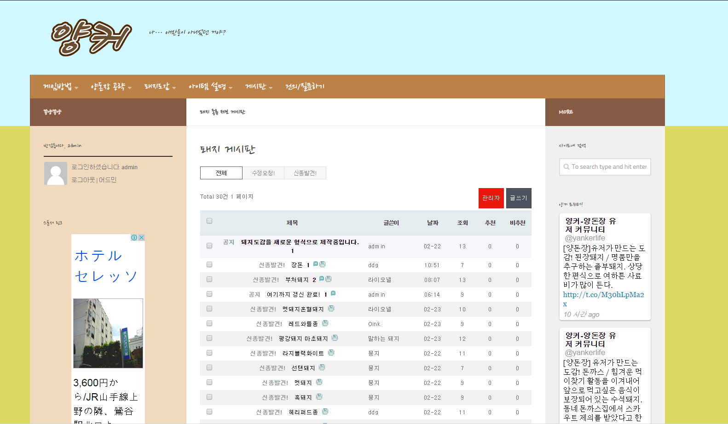Image resolution: width=728 pixels, height=424 pixels.
Task: Click the admin profile avatar
Action: pos(56,173)
